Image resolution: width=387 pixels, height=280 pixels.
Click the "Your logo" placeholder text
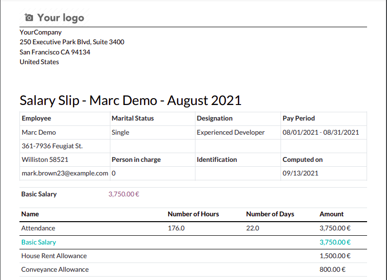[x=61, y=18]
